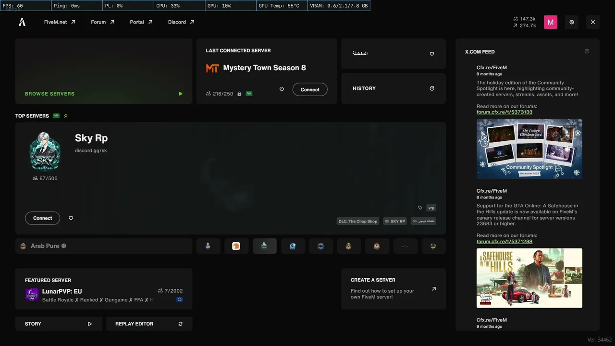Open the LunarPVP: EU featured server
Viewport: 615px width, 346px height.
(104, 289)
